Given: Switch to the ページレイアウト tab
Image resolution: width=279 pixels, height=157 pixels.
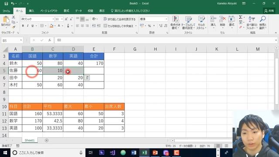Looking at the screenshot, I should (x=49, y=11).
